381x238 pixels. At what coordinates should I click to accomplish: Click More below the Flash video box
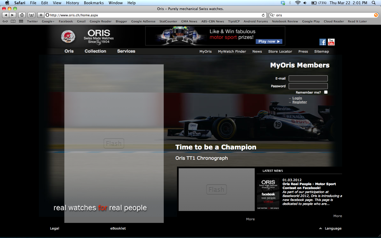pos(250,219)
